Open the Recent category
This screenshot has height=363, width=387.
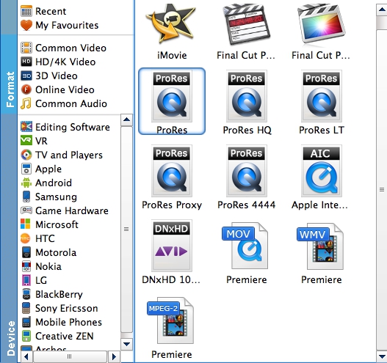tap(51, 11)
